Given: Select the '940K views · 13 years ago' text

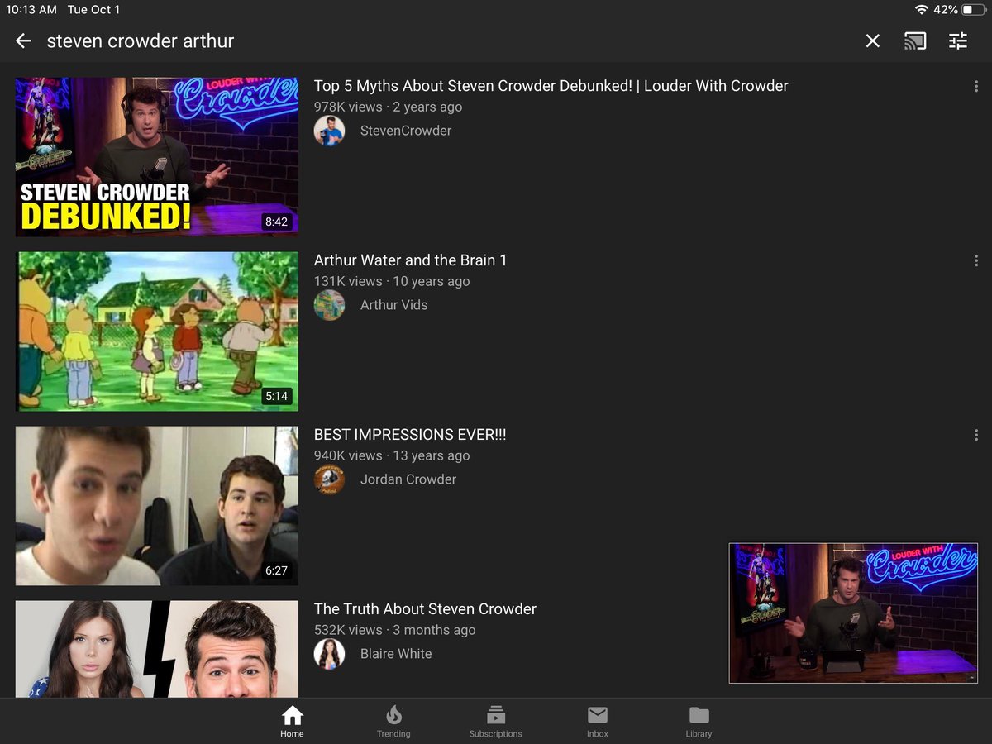Looking at the screenshot, I should click(392, 455).
